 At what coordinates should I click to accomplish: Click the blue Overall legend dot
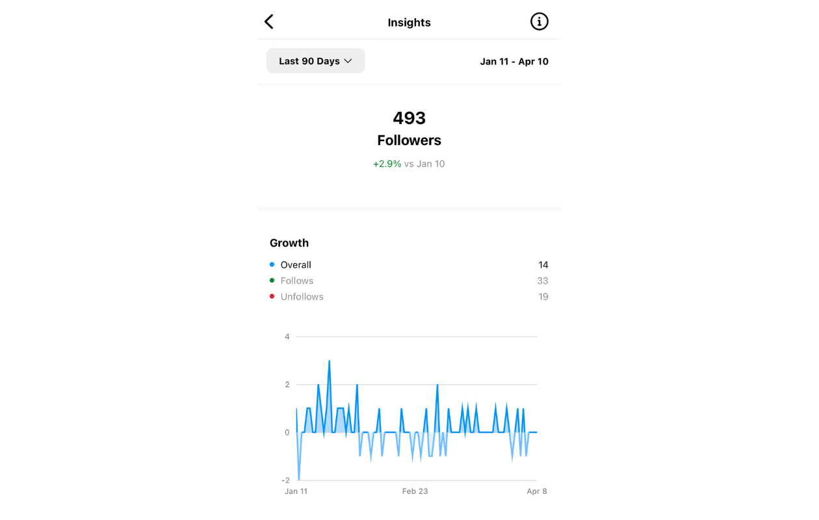coord(272,265)
